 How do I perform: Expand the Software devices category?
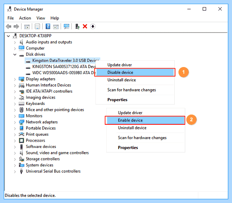coord(15,147)
